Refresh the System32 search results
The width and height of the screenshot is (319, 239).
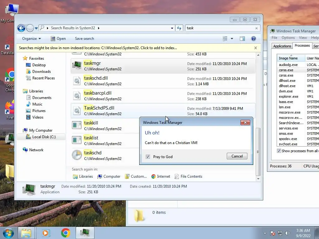pos(179,28)
